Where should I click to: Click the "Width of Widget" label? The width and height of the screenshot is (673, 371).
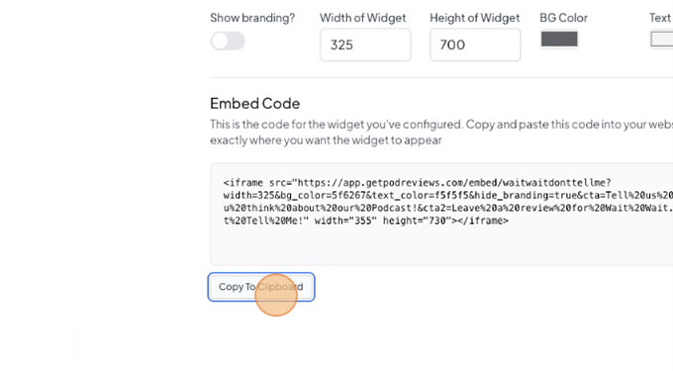(x=362, y=18)
